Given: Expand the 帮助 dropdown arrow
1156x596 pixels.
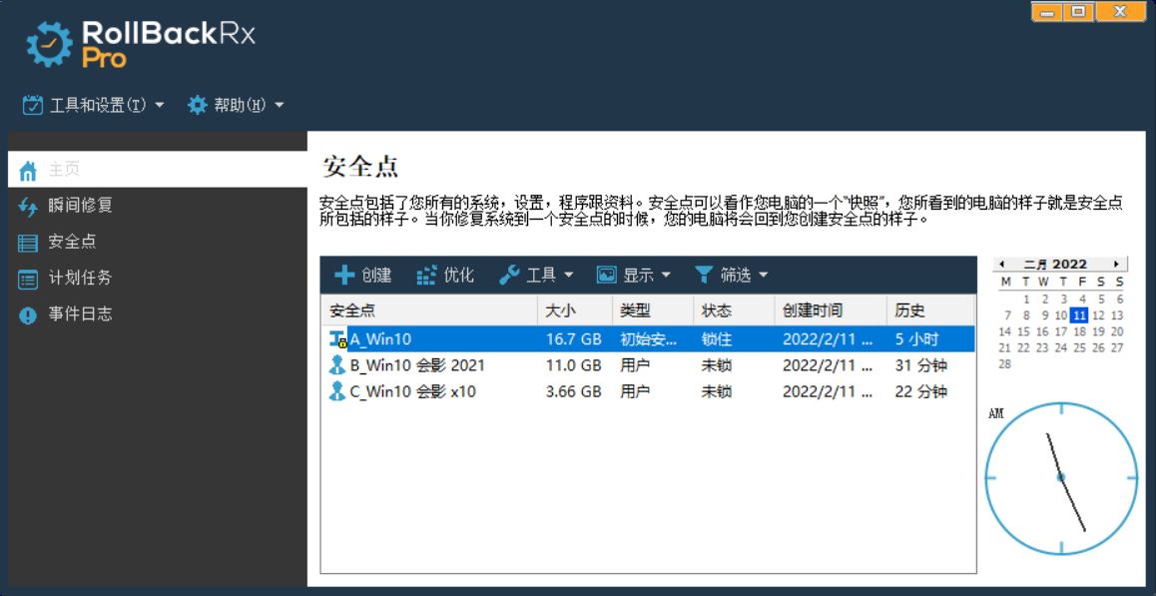Looking at the screenshot, I should coord(279,106).
